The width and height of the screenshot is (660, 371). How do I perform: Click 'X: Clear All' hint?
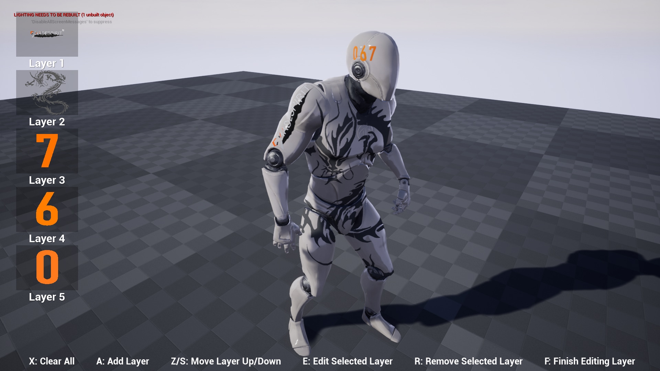tap(52, 361)
